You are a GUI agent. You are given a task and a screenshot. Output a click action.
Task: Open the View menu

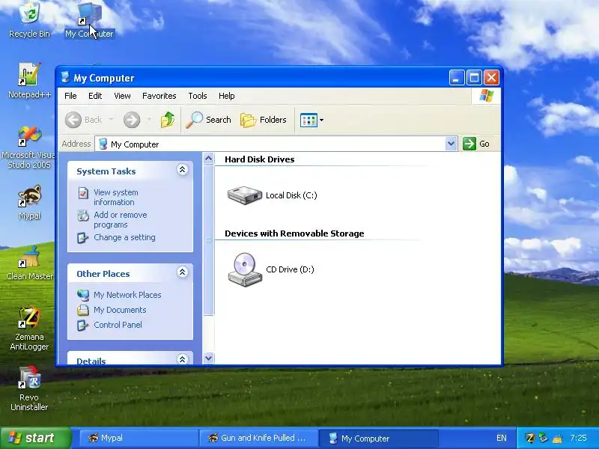click(122, 96)
